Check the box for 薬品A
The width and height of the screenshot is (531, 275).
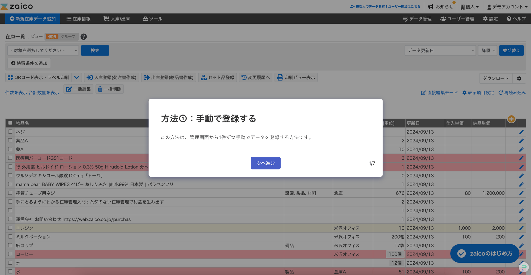tap(10, 140)
